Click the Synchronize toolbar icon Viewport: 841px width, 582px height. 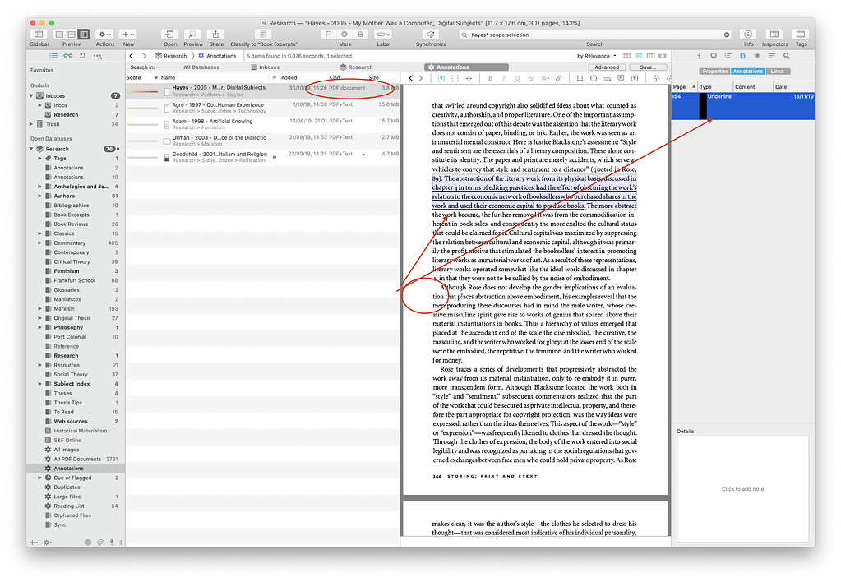(432, 35)
